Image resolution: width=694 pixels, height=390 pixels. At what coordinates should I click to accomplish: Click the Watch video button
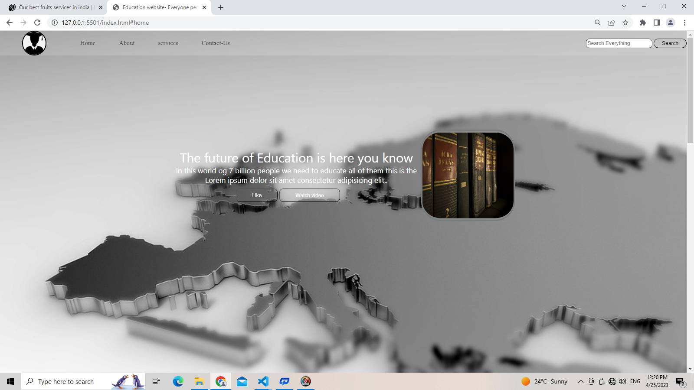click(309, 195)
